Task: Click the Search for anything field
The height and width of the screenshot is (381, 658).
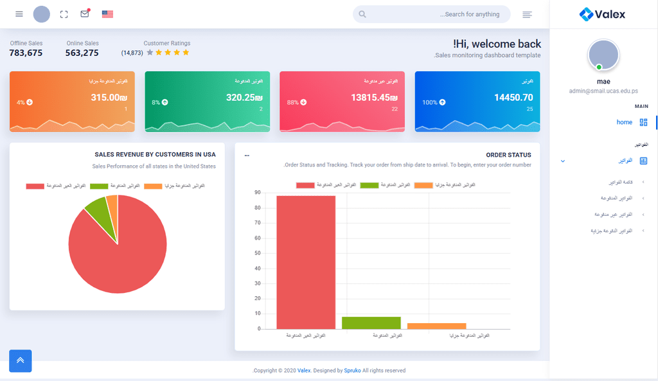Action: tap(437, 14)
